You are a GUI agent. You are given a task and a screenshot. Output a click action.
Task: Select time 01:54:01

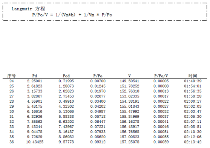coord(193,86)
